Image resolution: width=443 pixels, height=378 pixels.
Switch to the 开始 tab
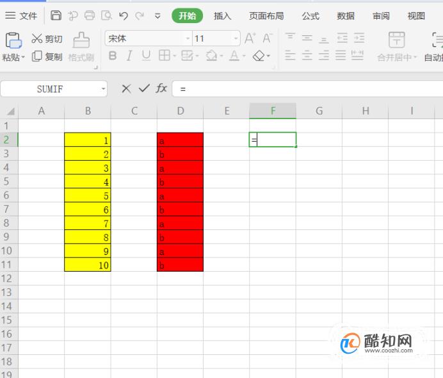[187, 15]
